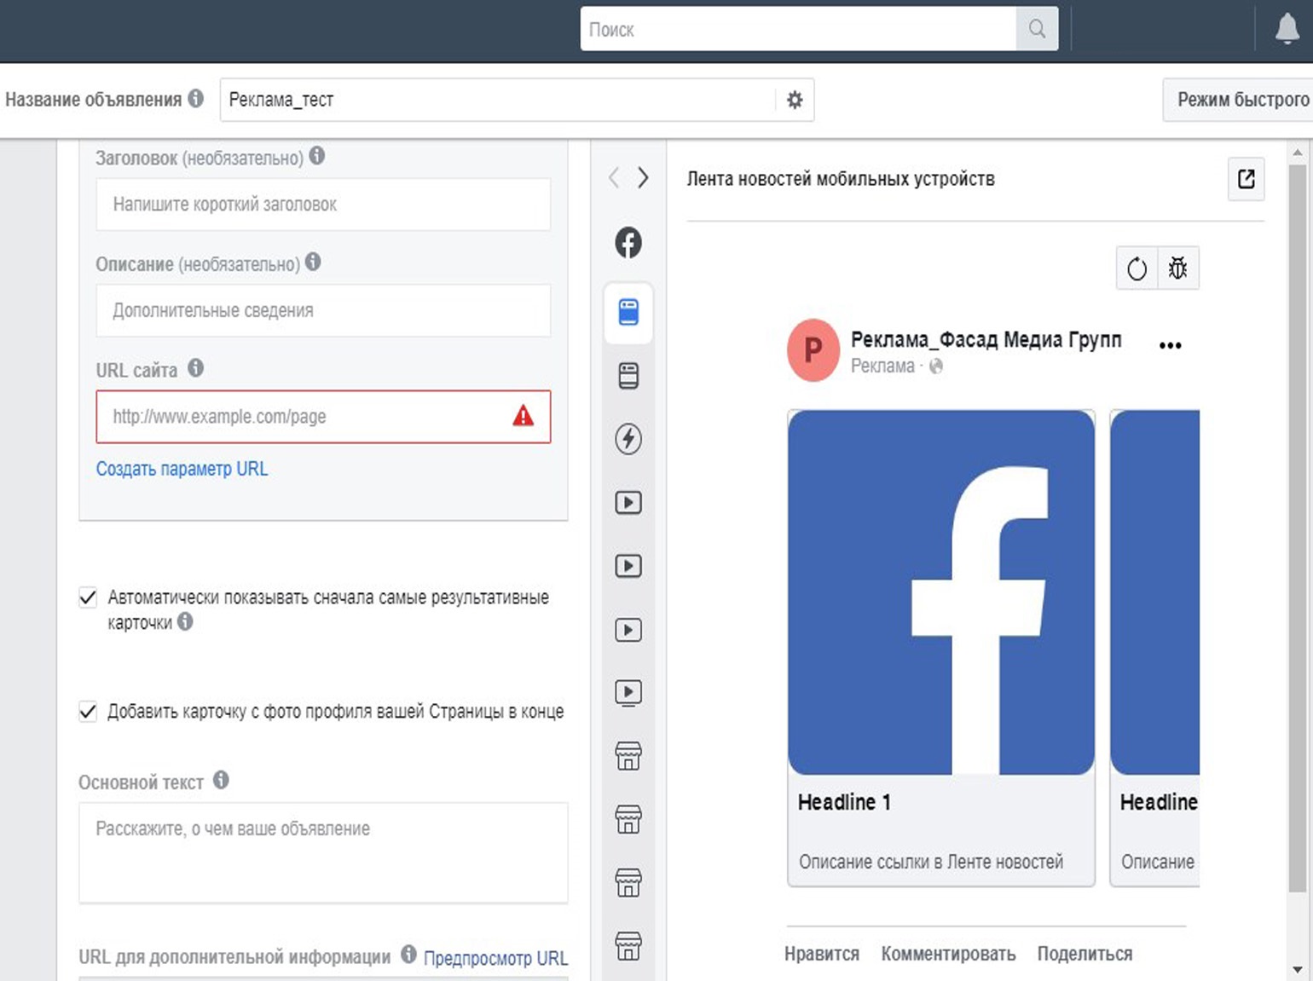Screen dimensions: 1313x981
Task: Select the highlighted mobile news feed icon
Action: pos(628,313)
